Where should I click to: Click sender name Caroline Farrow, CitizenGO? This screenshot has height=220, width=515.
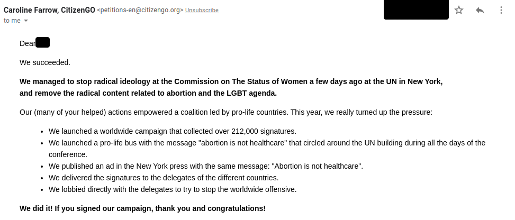[x=49, y=10]
